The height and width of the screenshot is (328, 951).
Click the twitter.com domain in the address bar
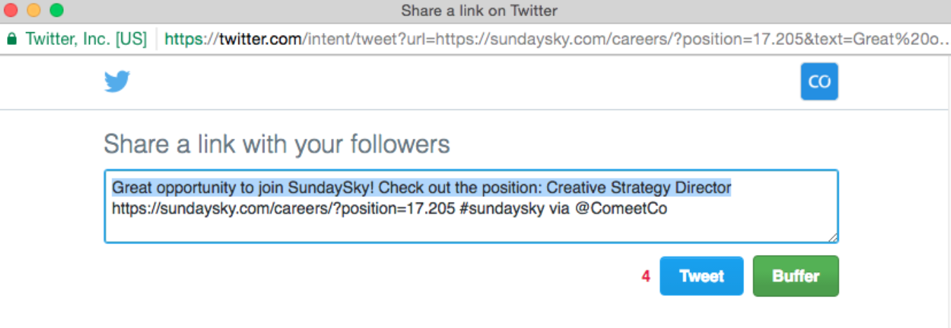point(259,39)
